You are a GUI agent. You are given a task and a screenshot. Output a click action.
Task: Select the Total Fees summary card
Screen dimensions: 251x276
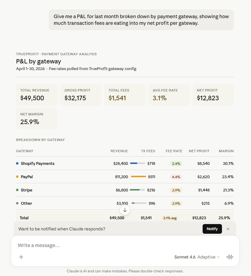click(125, 95)
